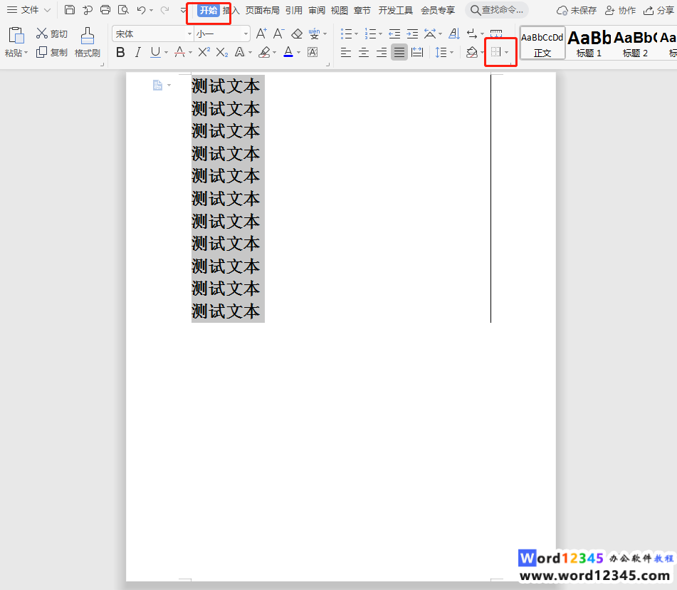The height and width of the screenshot is (590, 677).
Task: Click the Print icon in quick access bar
Action: [x=105, y=10]
